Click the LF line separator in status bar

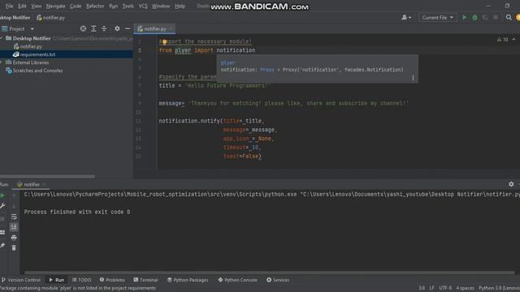[x=431, y=288]
